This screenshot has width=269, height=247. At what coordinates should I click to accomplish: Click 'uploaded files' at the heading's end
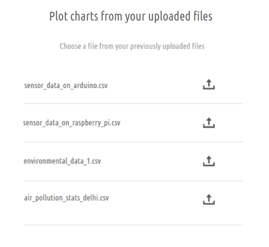[x=180, y=17]
